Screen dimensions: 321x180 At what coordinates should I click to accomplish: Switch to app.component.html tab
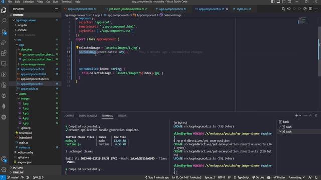tap(80, 9)
